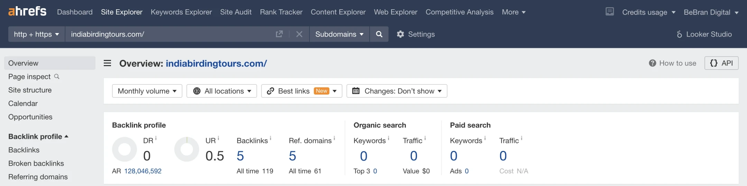Click the hamburger menu icon beside Overview
The height and width of the screenshot is (186, 747).
108,63
